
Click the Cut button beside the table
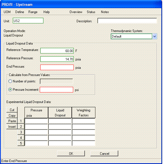[x=12, y=110]
